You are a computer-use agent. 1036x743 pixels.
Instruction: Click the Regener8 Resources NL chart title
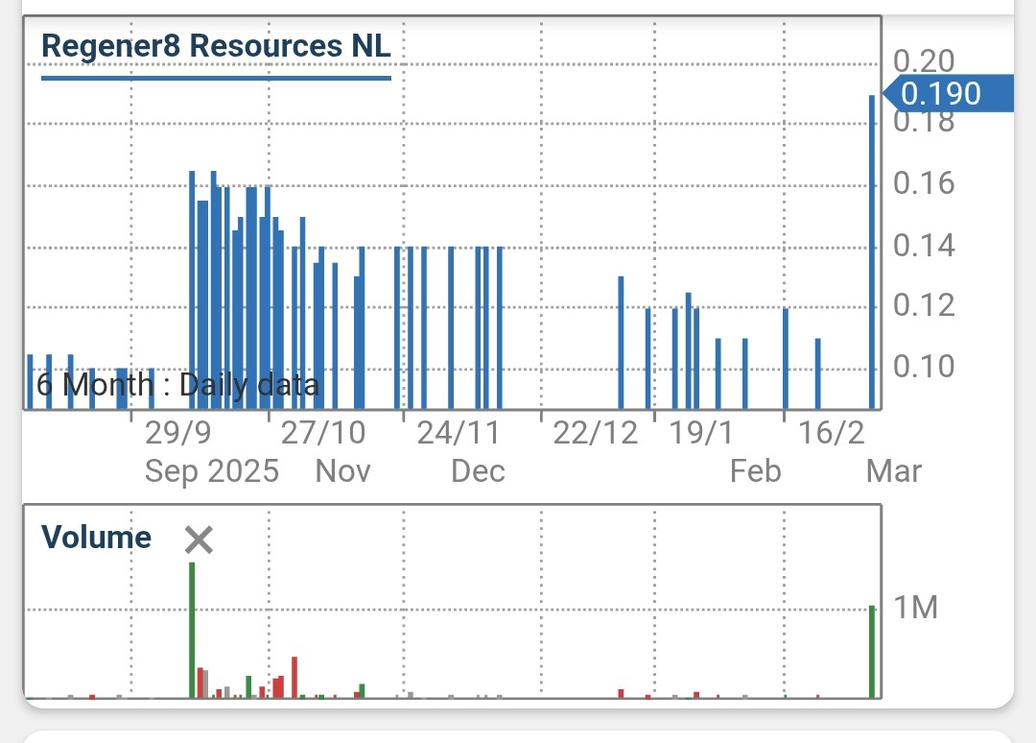pos(216,46)
